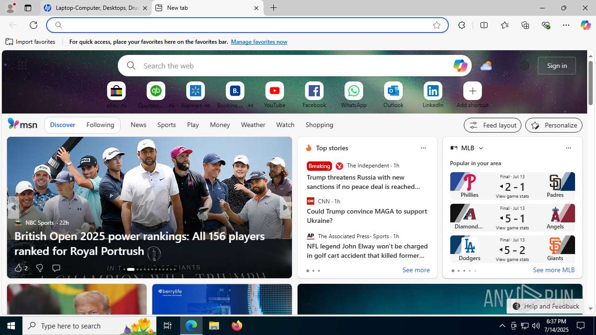
Task: View Dodgers vs Giants game stats
Action: [x=512, y=260]
